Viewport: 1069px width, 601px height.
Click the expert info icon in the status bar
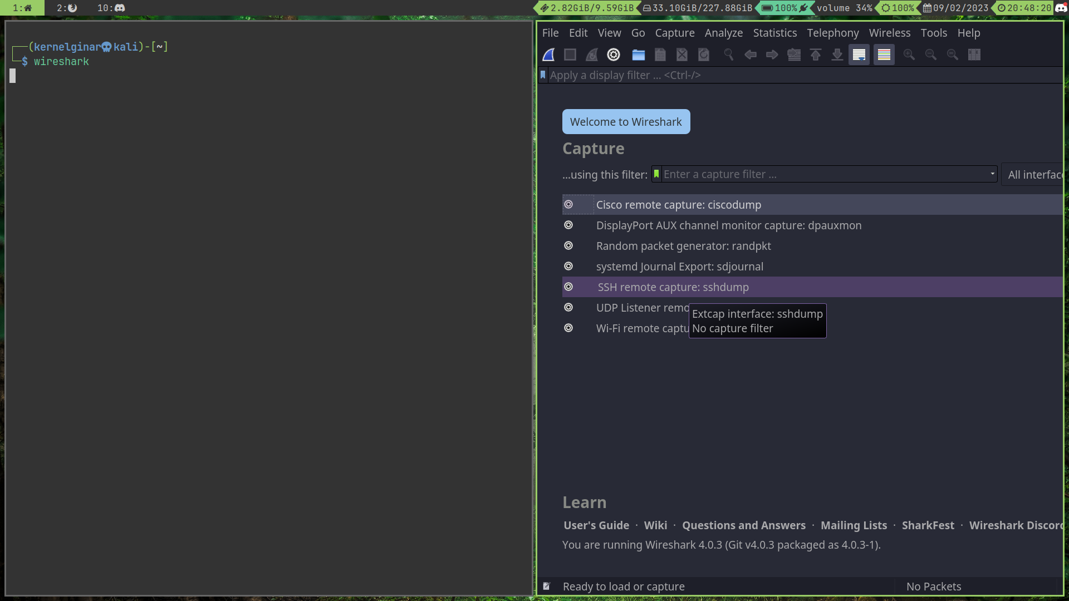tap(546, 586)
